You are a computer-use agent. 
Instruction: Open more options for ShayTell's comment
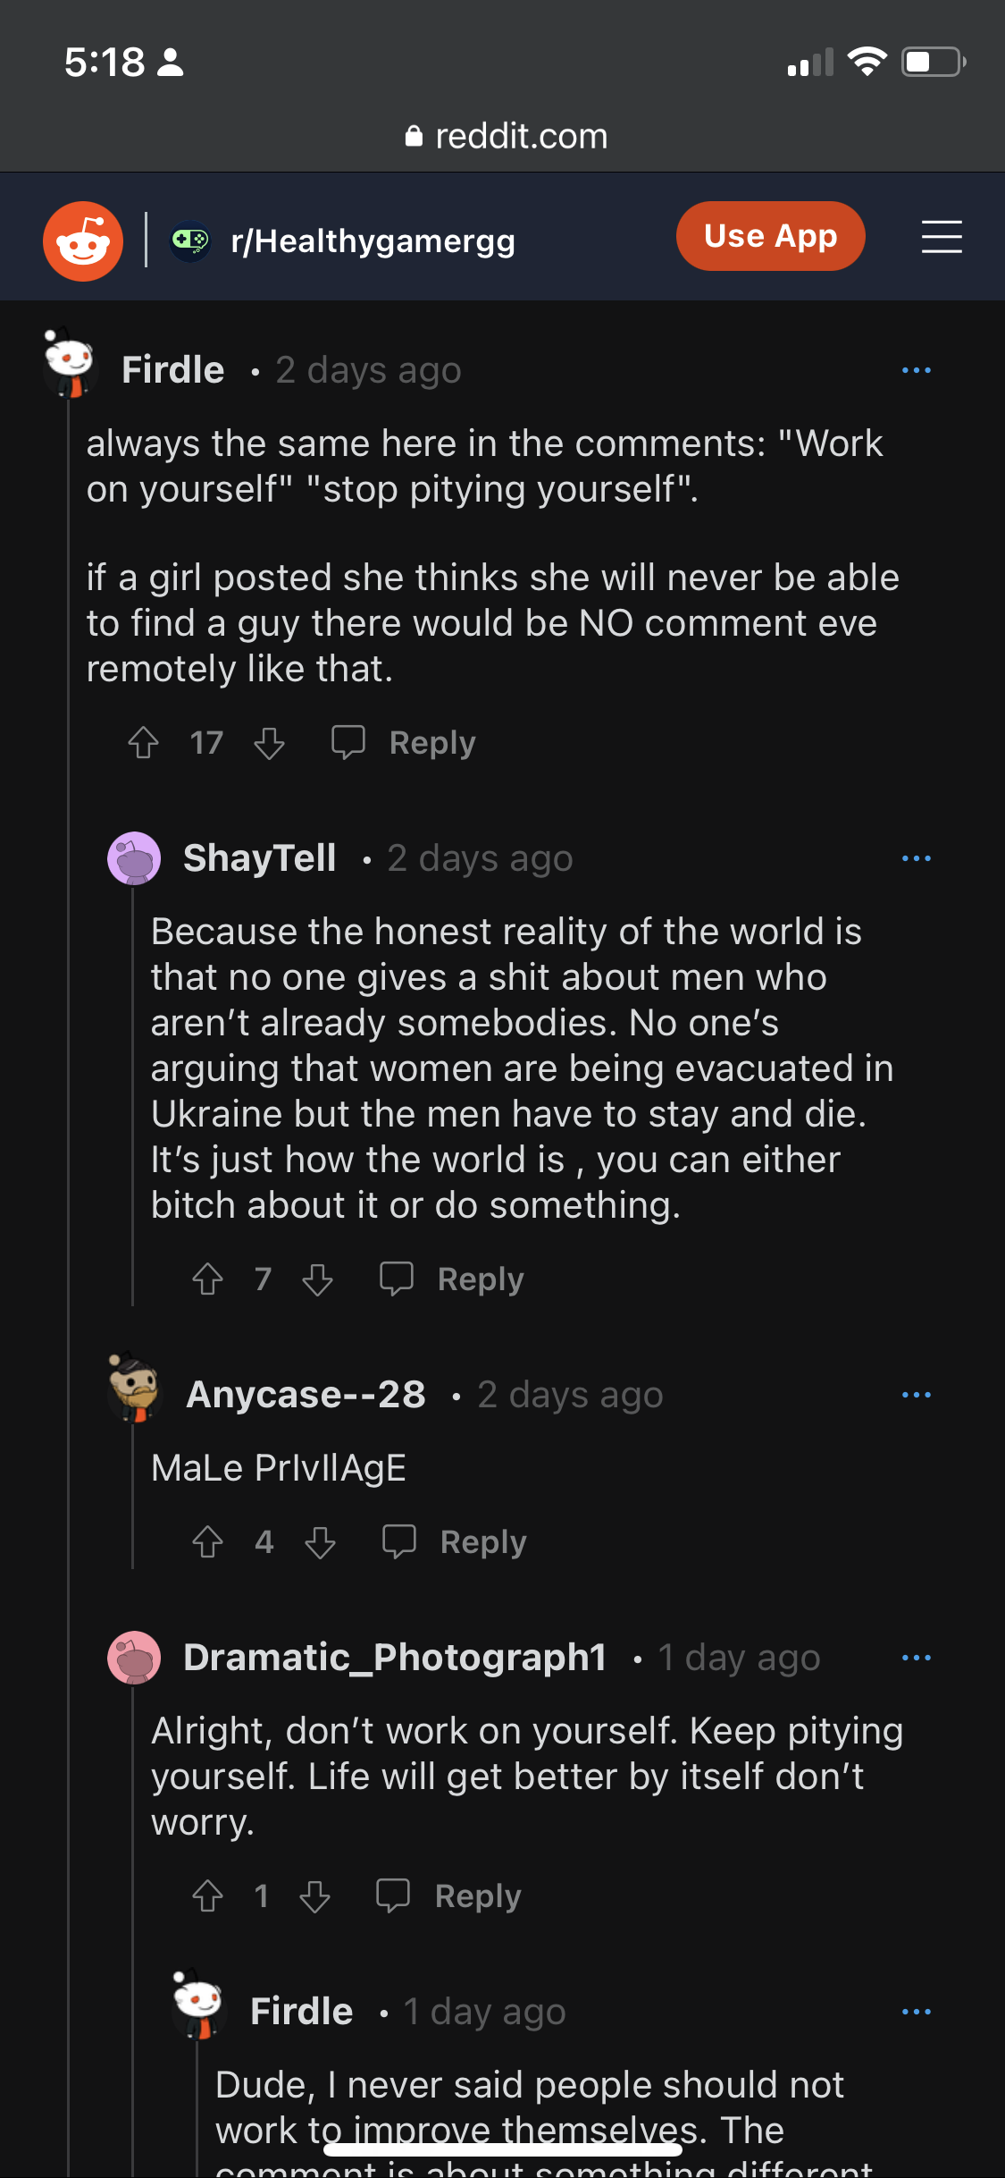916,858
